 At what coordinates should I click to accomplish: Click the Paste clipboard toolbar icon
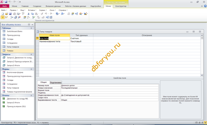coord(36,14)
